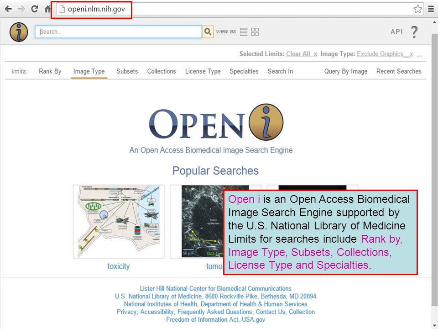This screenshot has width=438, height=329.
Task: Open Frequently Asked Questions
Action: [214, 312]
